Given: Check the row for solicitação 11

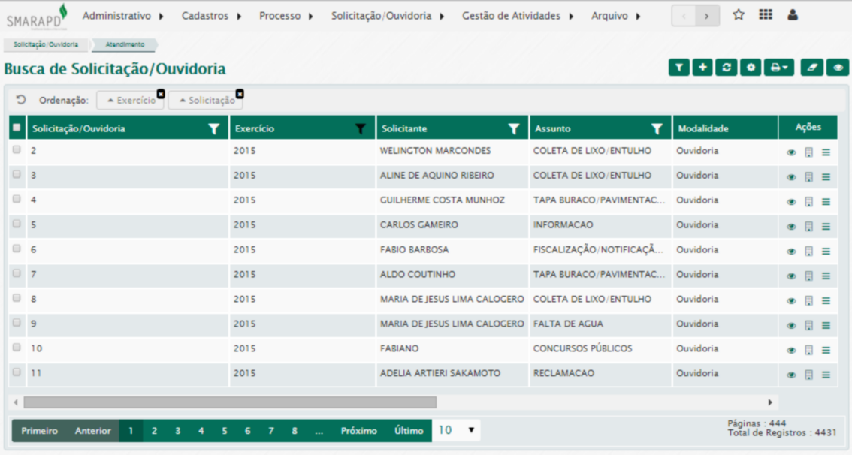Looking at the screenshot, I should point(17,372).
